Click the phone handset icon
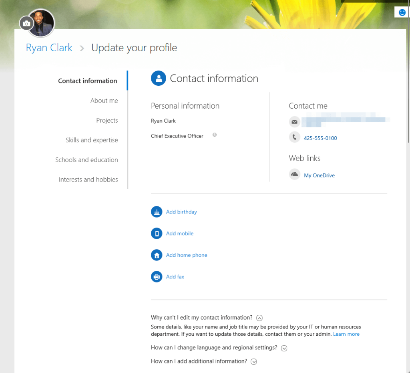Viewport: 410px width, 373px height. pyautogui.click(x=294, y=137)
